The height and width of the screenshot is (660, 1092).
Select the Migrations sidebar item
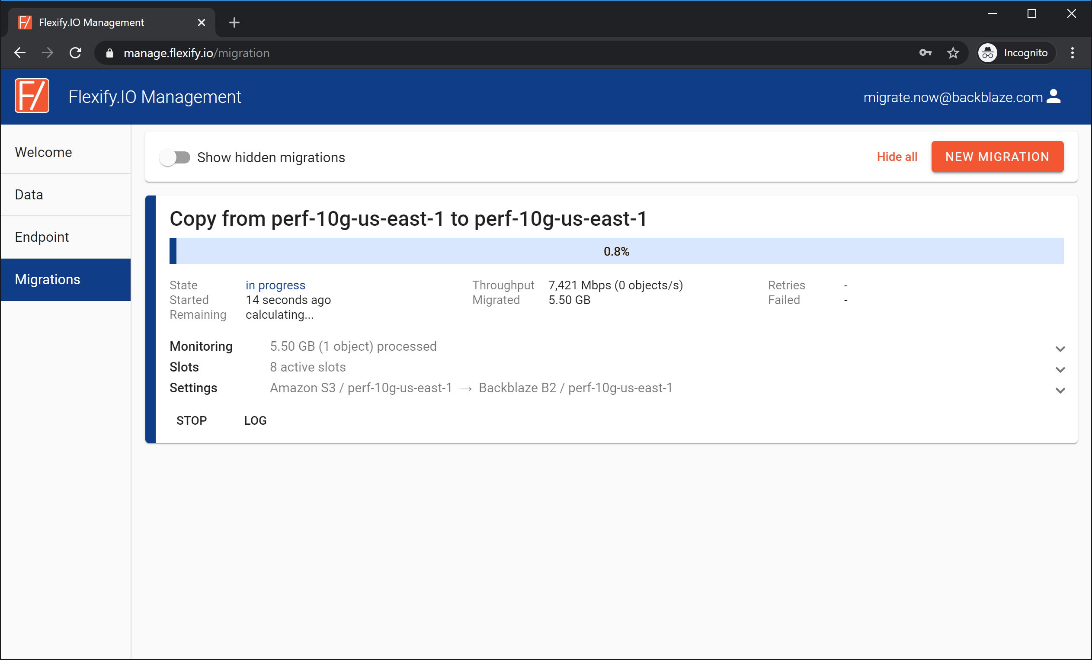(x=66, y=280)
